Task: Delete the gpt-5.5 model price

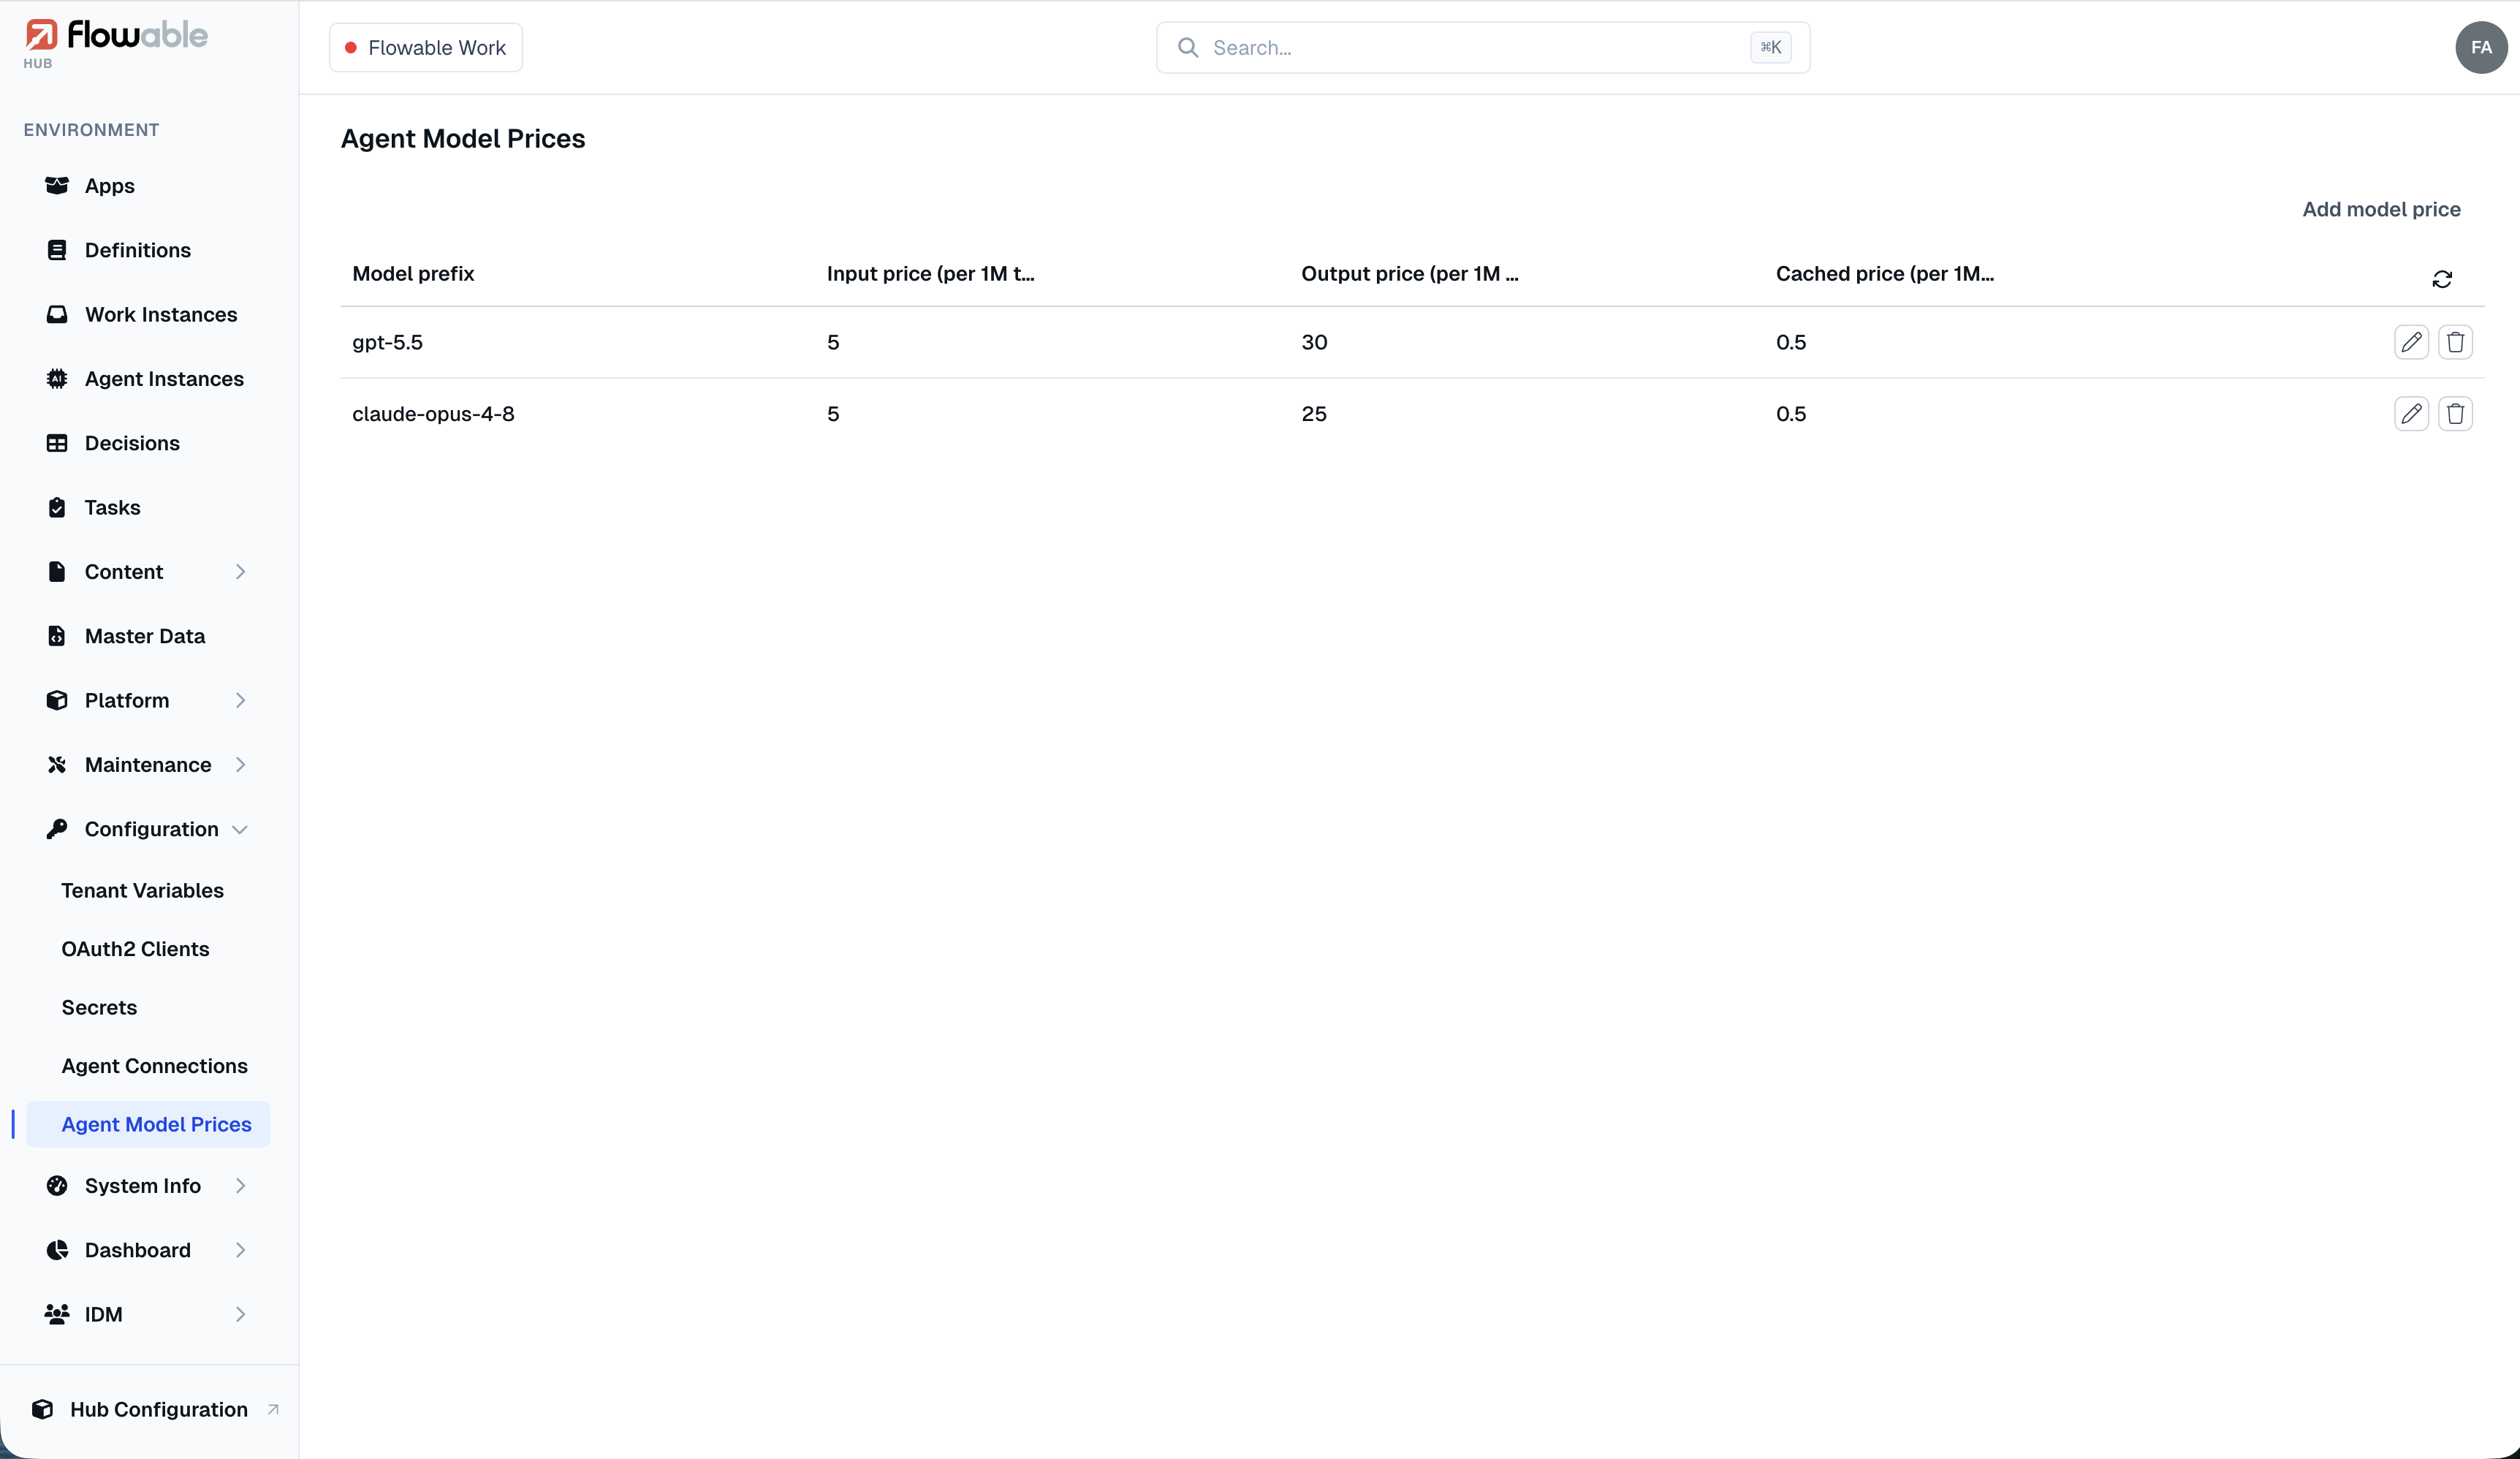Action: click(x=2456, y=342)
